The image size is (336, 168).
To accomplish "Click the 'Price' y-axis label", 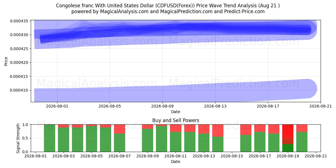I will click(6, 61).
